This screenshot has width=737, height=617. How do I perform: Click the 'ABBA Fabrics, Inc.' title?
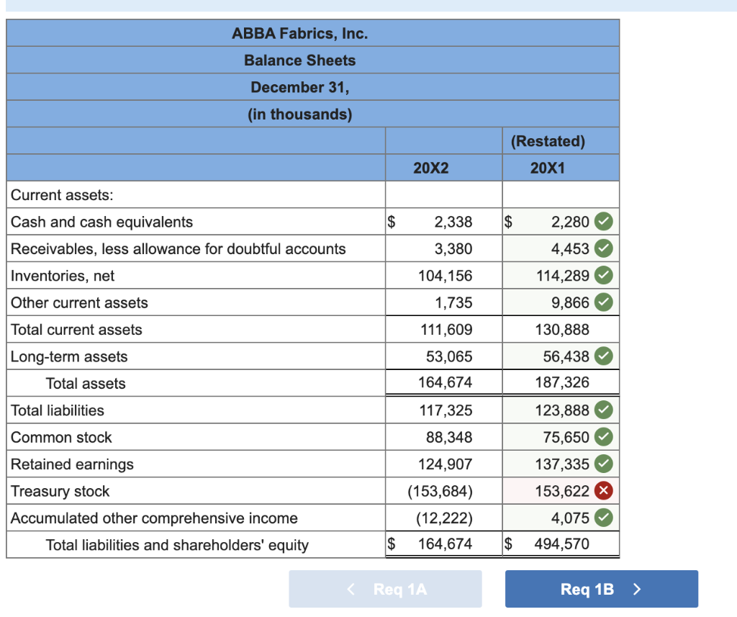(x=300, y=33)
